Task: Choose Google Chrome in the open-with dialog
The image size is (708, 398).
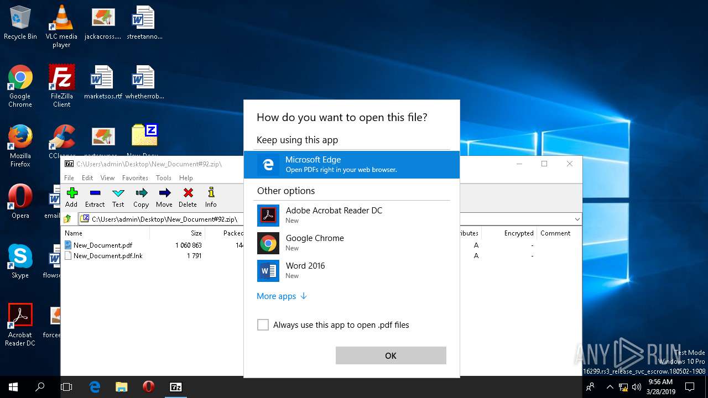Action: coord(352,243)
